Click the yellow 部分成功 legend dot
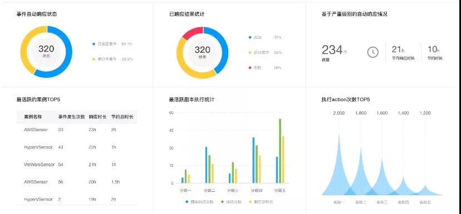 pos(250,53)
